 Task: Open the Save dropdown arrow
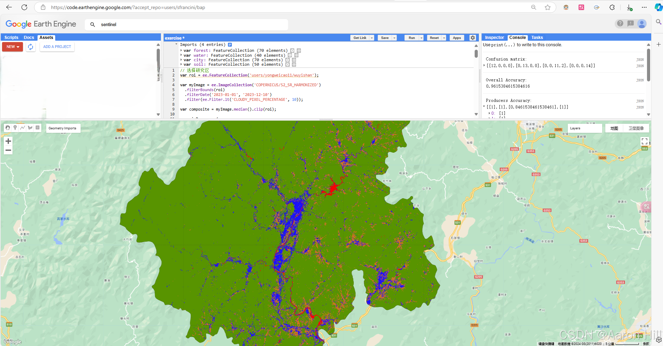tap(394, 38)
